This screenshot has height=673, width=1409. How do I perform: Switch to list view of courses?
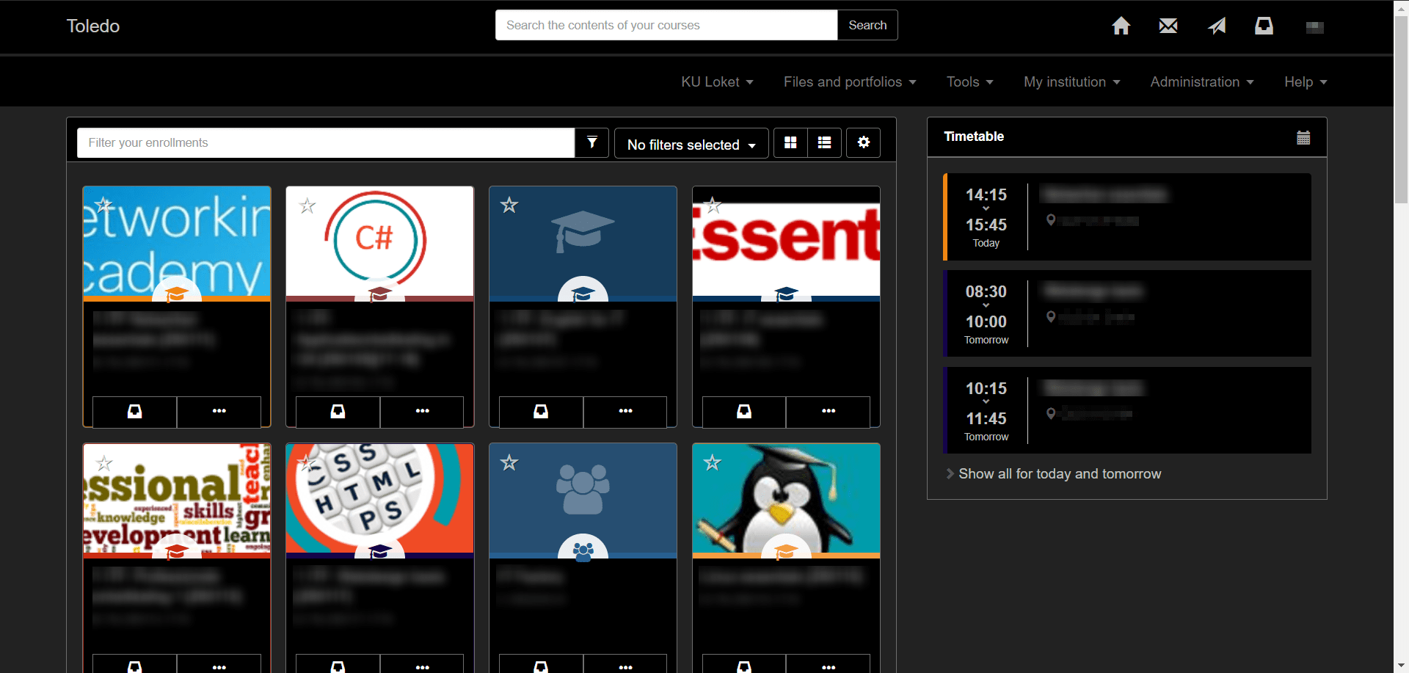pos(824,142)
